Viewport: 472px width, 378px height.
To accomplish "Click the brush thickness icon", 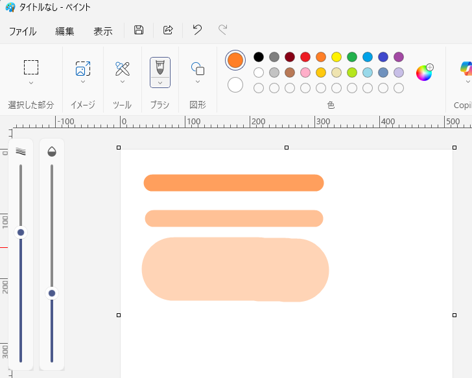I will tap(21, 151).
